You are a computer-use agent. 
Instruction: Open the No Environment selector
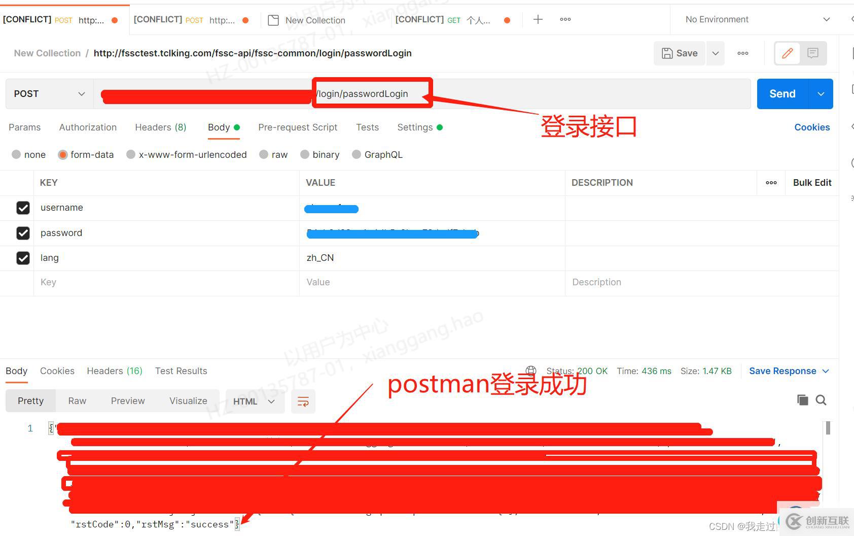758,19
